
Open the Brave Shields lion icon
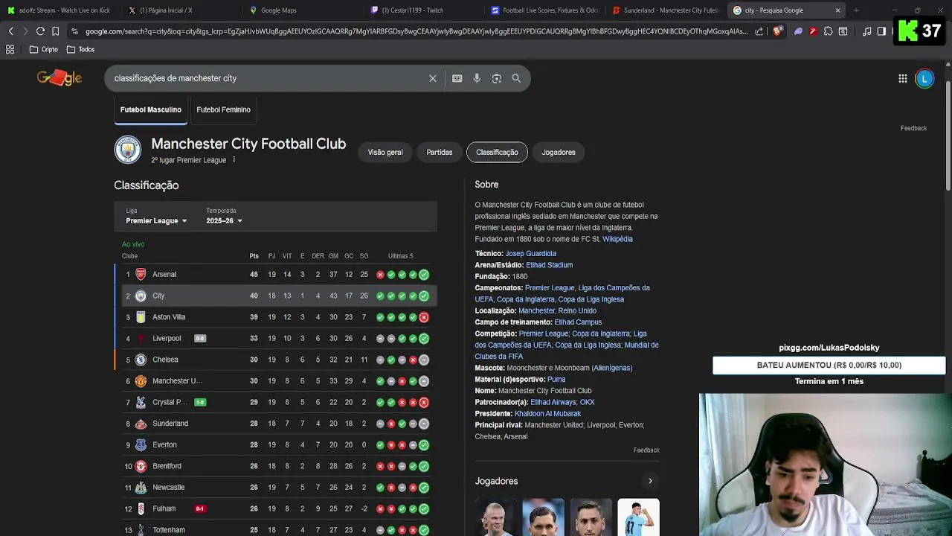(x=777, y=31)
